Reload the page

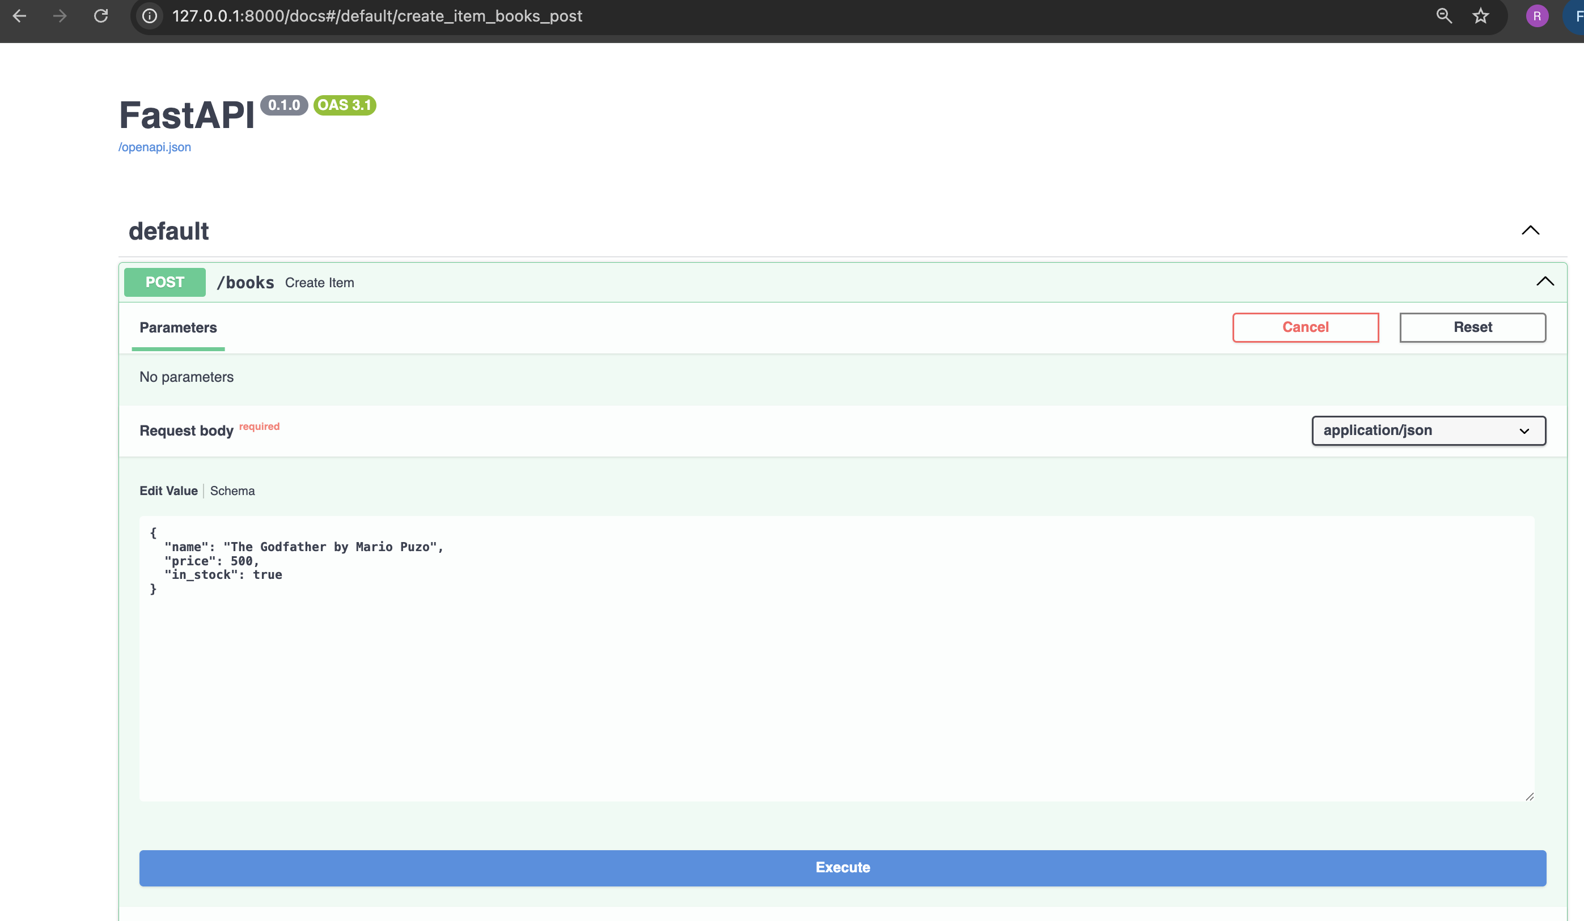coord(100,16)
